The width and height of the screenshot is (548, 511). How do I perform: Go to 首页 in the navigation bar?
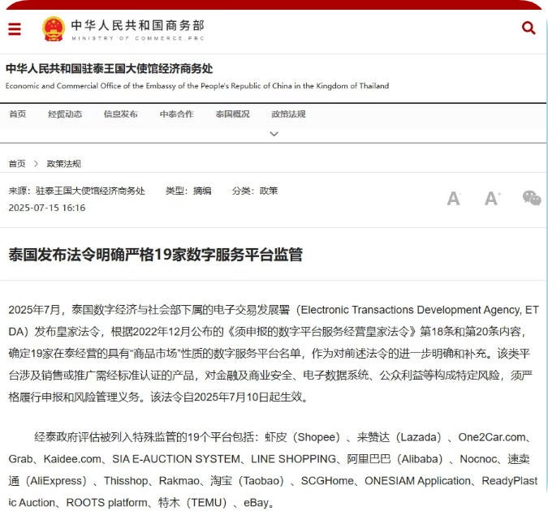(x=17, y=114)
